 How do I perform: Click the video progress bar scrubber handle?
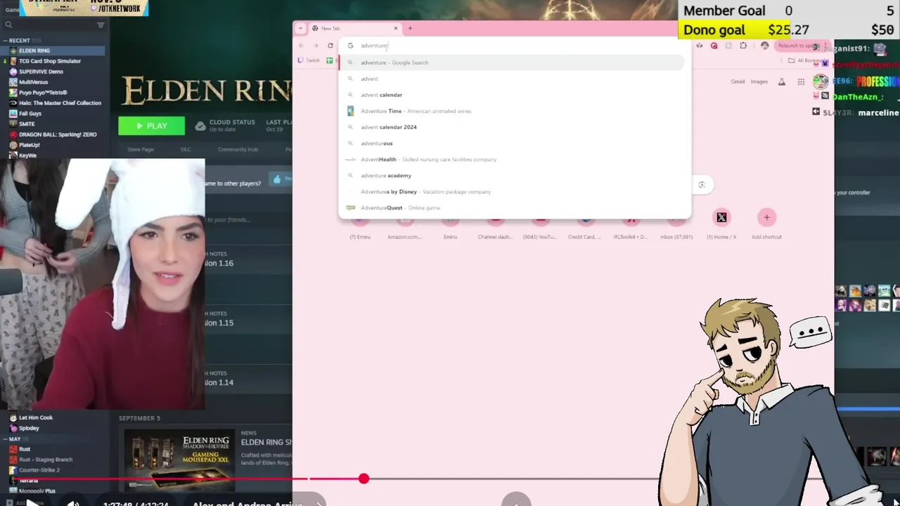pyautogui.click(x=364, y=479)
